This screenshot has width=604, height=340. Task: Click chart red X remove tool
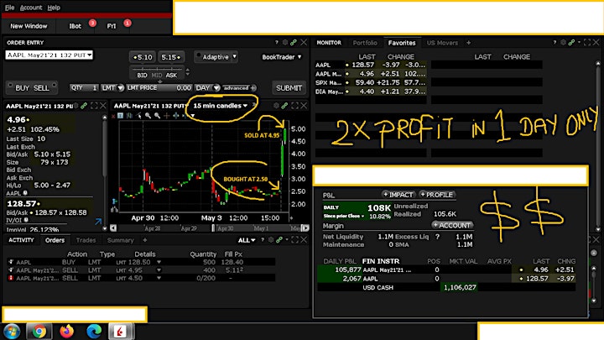(x=113, y=116)
